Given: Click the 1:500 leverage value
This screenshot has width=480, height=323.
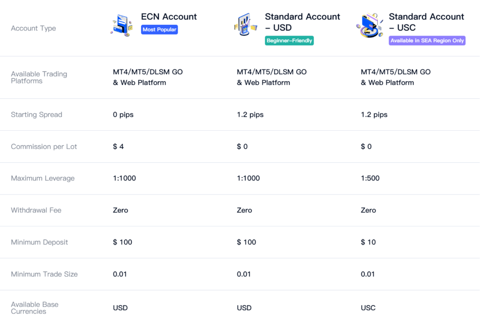Looking at the screenshot, I should pos(370,178).
